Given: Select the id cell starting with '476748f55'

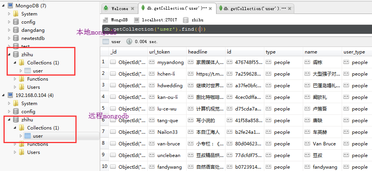Looking at the screenshot, I should [245, 62].
